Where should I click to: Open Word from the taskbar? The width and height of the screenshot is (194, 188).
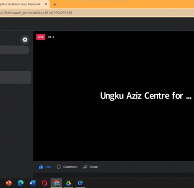tap(33, 183)
